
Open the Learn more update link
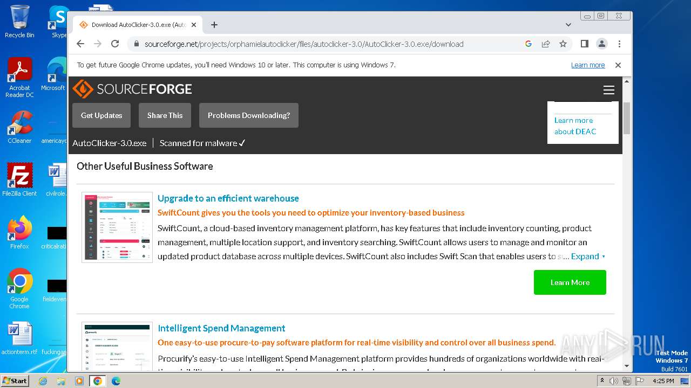(588, 65)
